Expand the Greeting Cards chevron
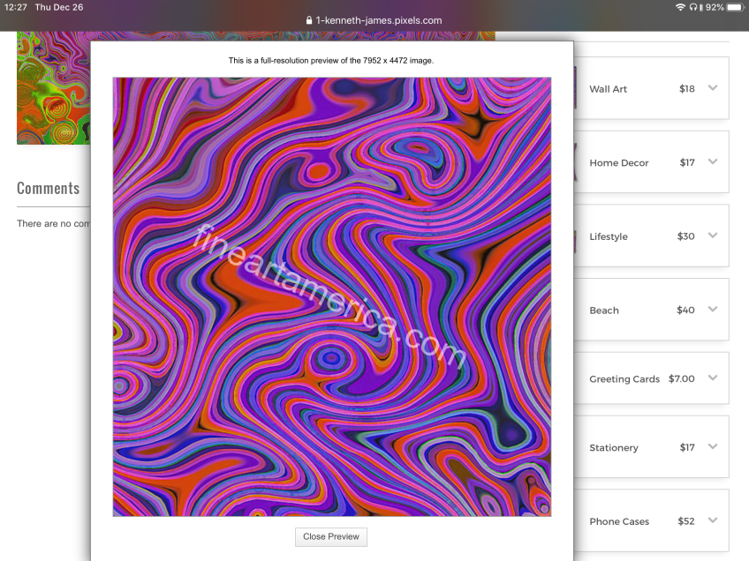The width and height of the screenshot is (749, 561). [713, 378]
